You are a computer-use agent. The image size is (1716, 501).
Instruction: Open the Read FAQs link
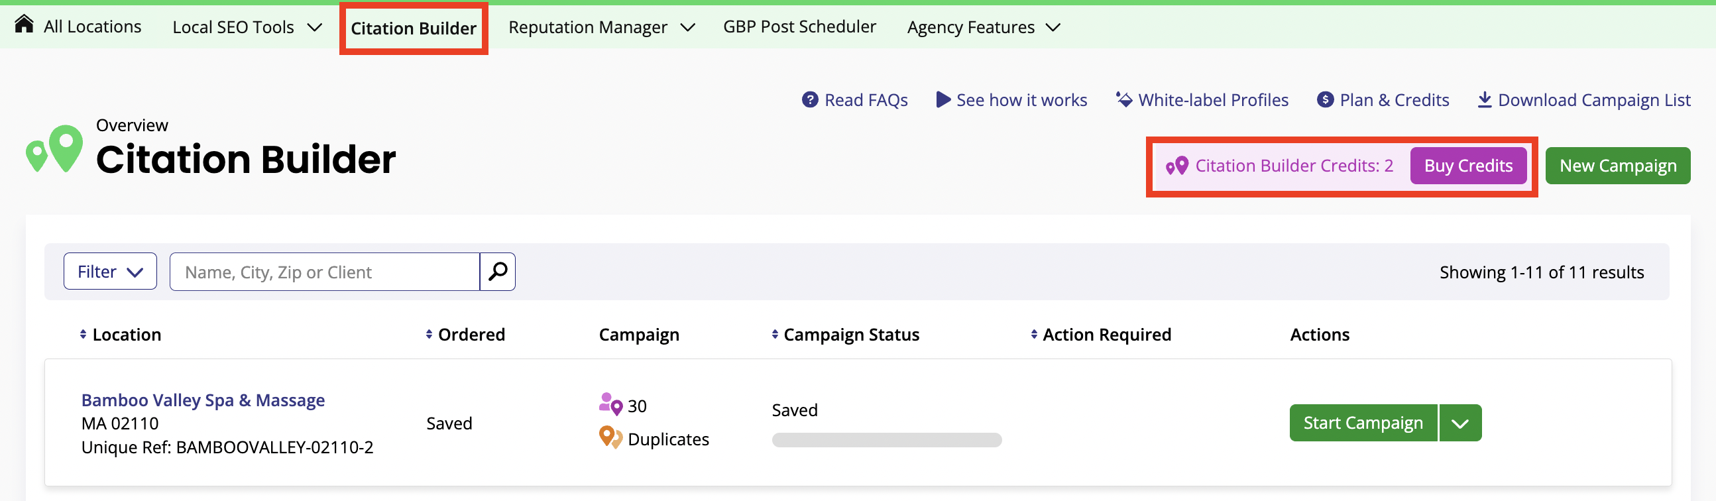[x=866, y=100]
